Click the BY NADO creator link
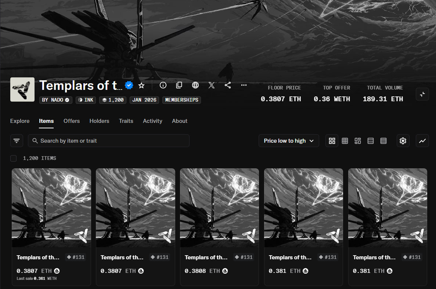Screen dimensions: 436x289 click(55, 100)
